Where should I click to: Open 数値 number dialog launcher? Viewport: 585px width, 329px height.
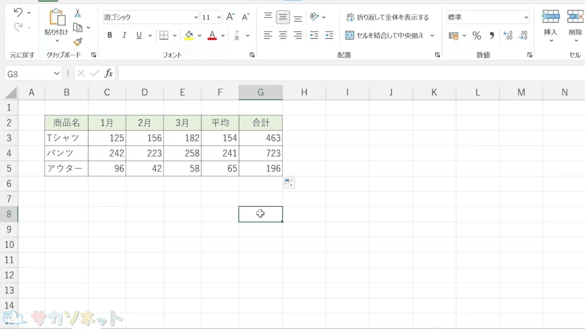[x=530, y=55]
